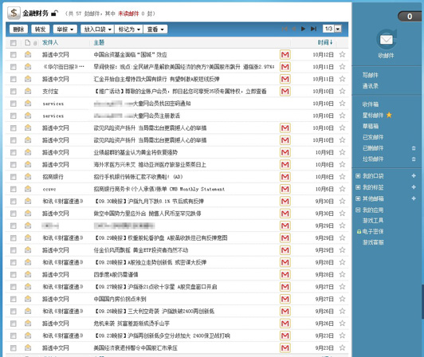Click the M icon on 华尔街日报 row
Screen dimensions: 424x357
(285, 67)
